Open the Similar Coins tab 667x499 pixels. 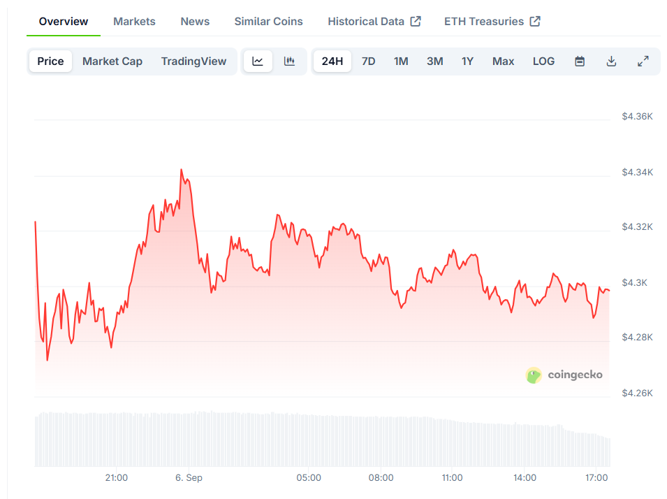[268, 21]
